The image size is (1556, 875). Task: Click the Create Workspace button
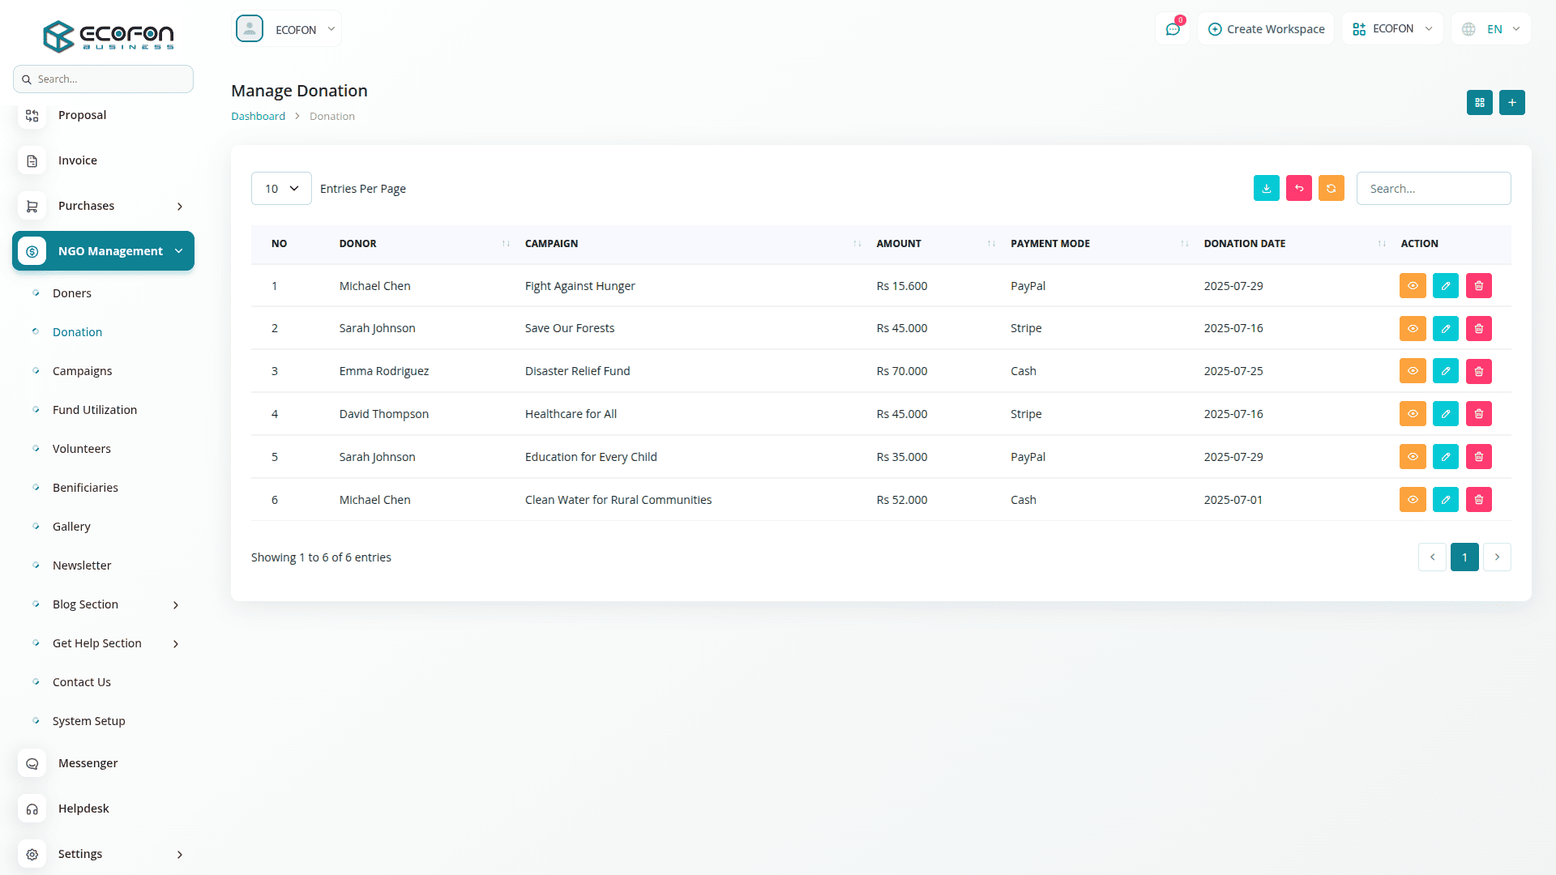coord(1266,29)
